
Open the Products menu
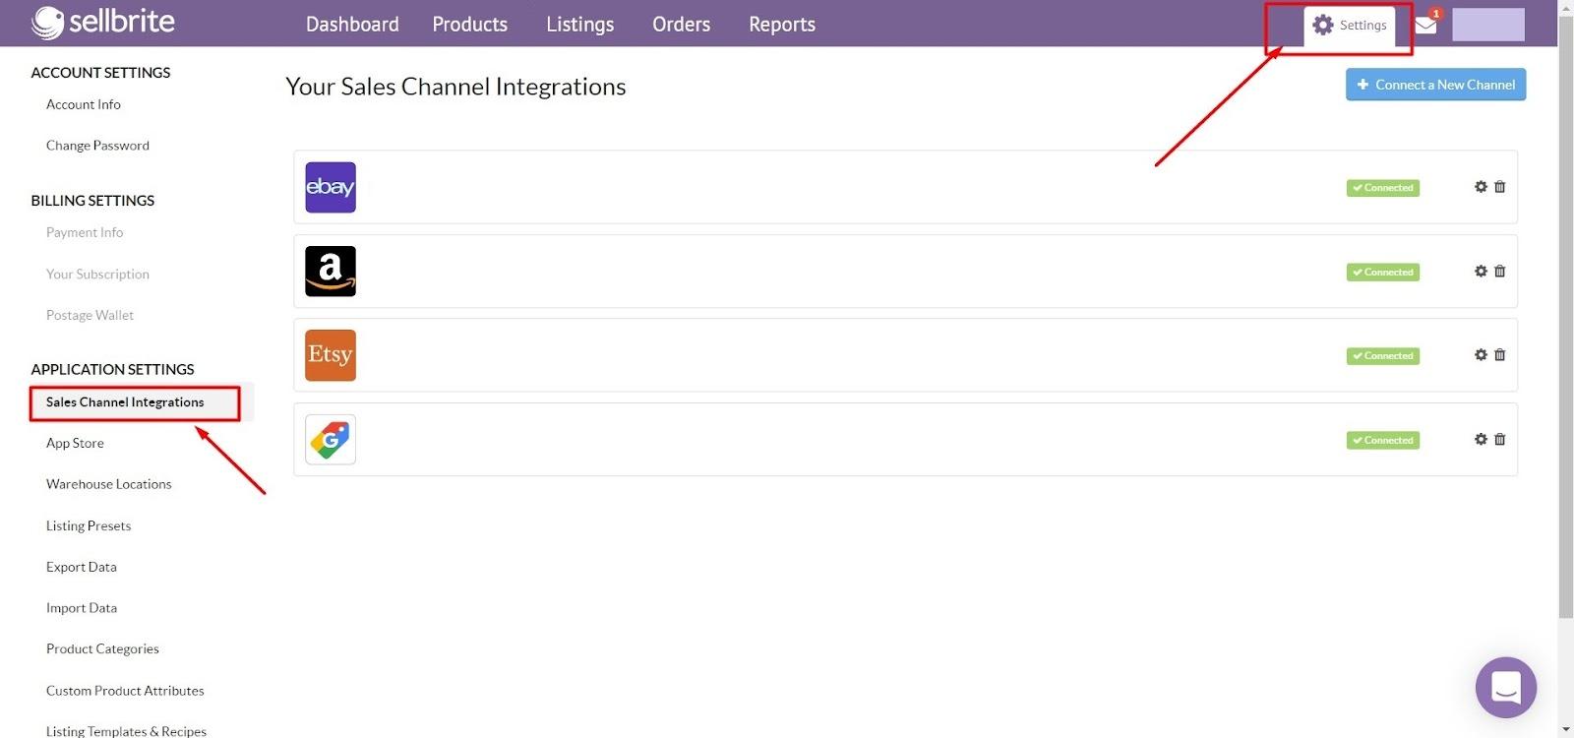click(x=470, y=25)
